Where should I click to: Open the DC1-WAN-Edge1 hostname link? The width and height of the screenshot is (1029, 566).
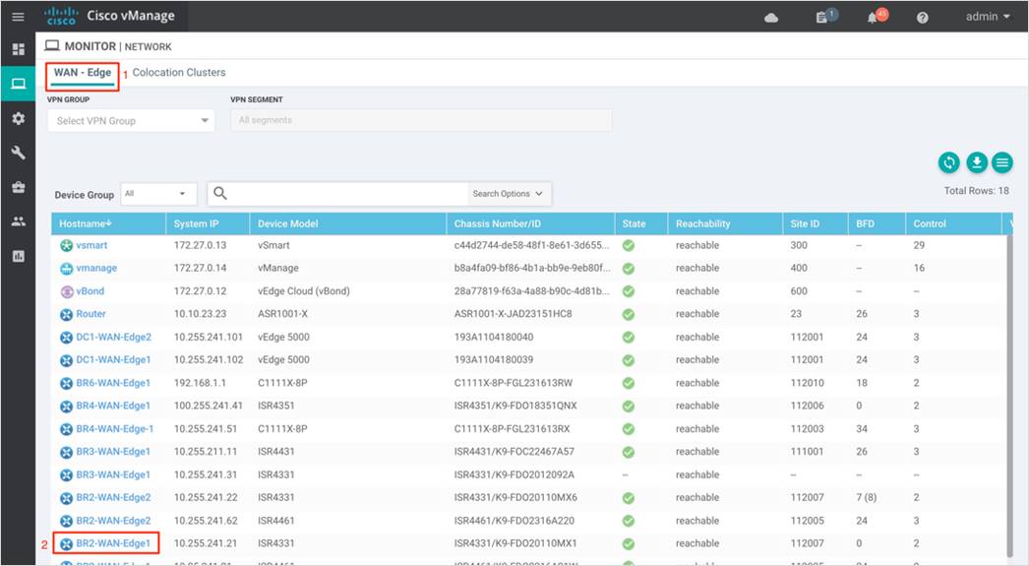113,360
